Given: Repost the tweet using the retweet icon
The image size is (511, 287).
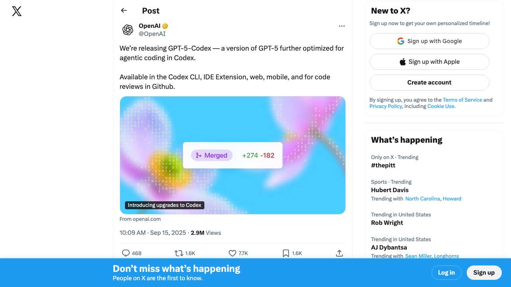Looking at the screenshot, I should pyautogui.click(x=179, y=253).
